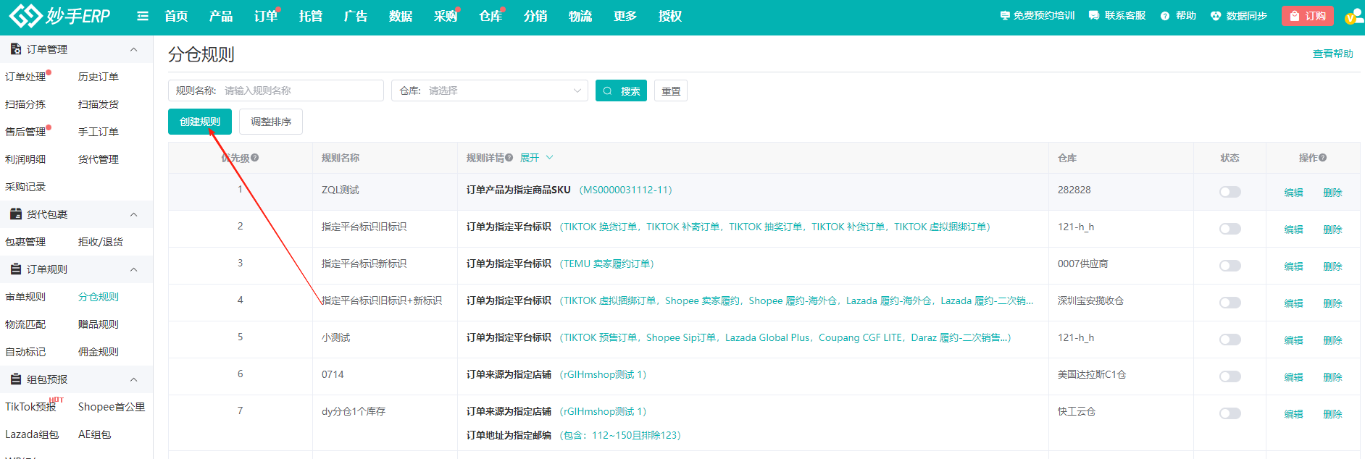The height and width of the screenshot is (459, 1365).
Task: Click the user avatar icon
Action: pos(1353,17)
